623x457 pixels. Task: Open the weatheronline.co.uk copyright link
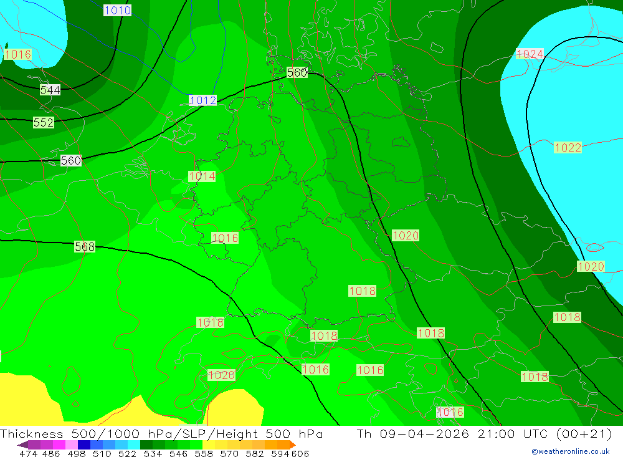tap(571, 451)
